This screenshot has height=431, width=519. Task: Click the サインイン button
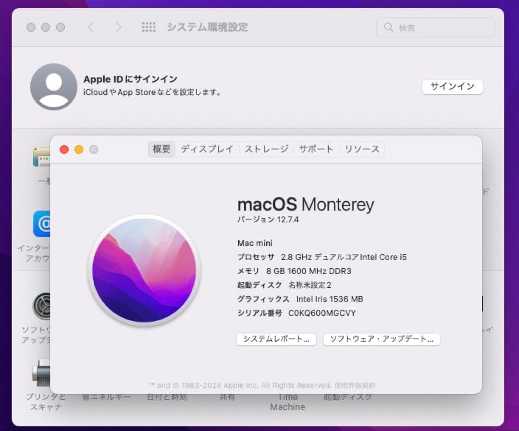click(x=452, y=87)
